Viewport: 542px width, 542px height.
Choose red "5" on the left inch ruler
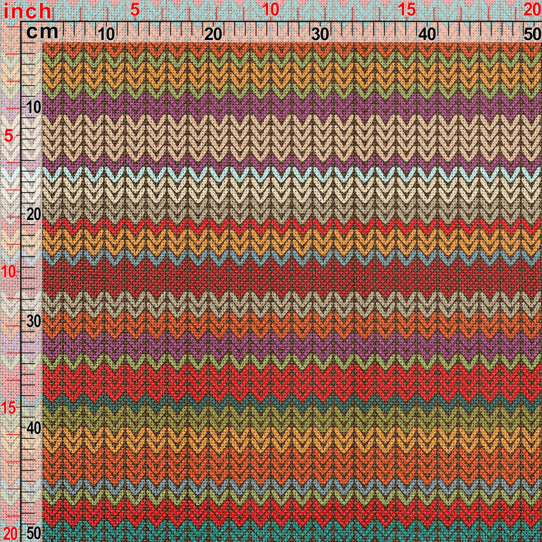pos(9,137)
